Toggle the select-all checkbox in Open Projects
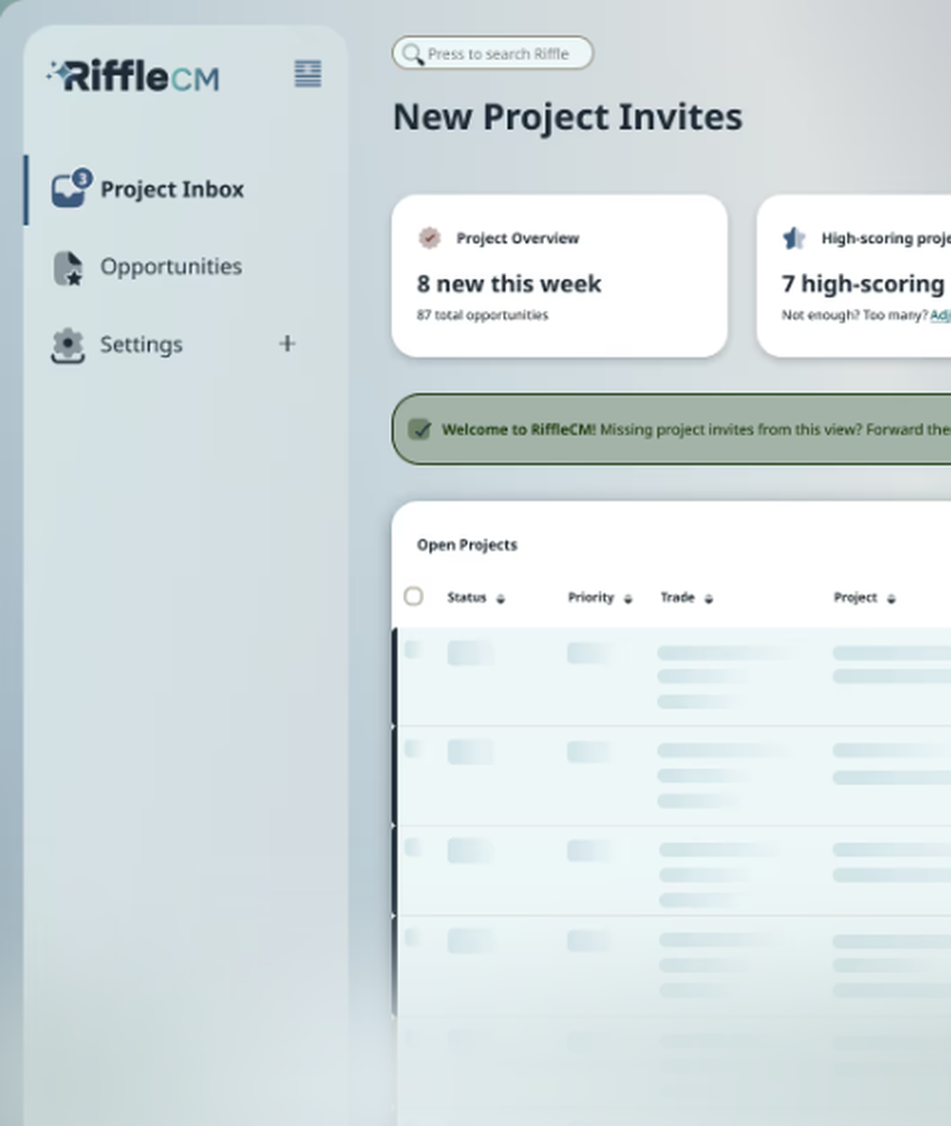This screenshot has width=951, height=1126. [x=414, y=596]
